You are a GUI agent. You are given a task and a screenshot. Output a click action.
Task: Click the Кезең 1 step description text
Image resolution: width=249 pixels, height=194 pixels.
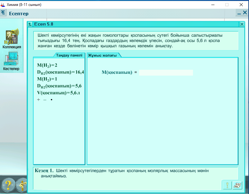(x=122, y=173)
